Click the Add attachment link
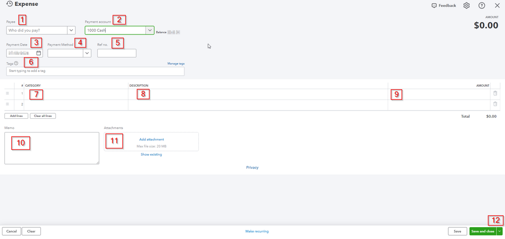 point(151,139)
